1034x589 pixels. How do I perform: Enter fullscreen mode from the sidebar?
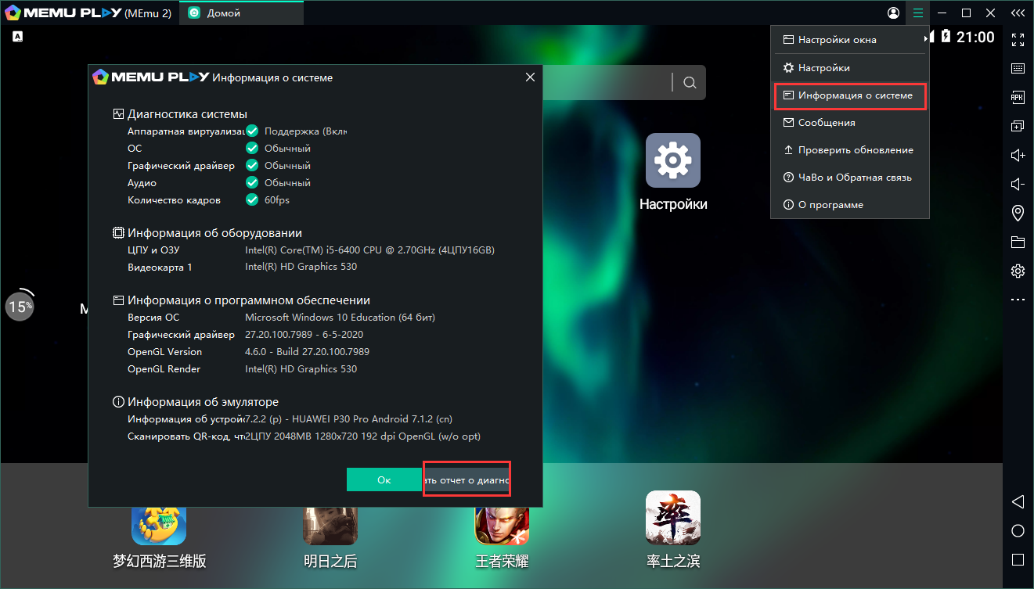(1018, 39)
